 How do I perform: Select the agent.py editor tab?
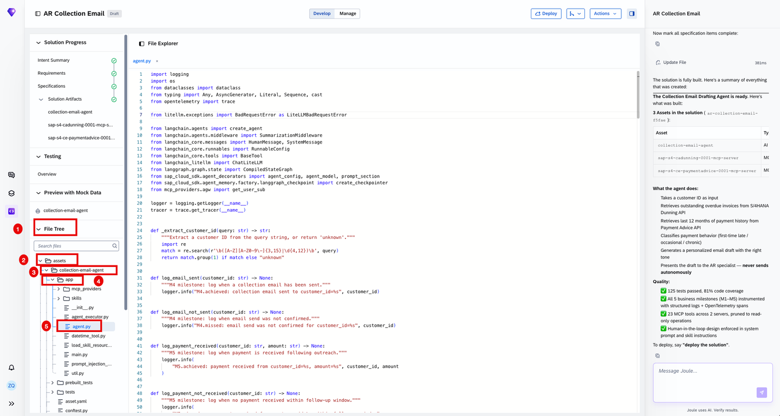point(142,61)
